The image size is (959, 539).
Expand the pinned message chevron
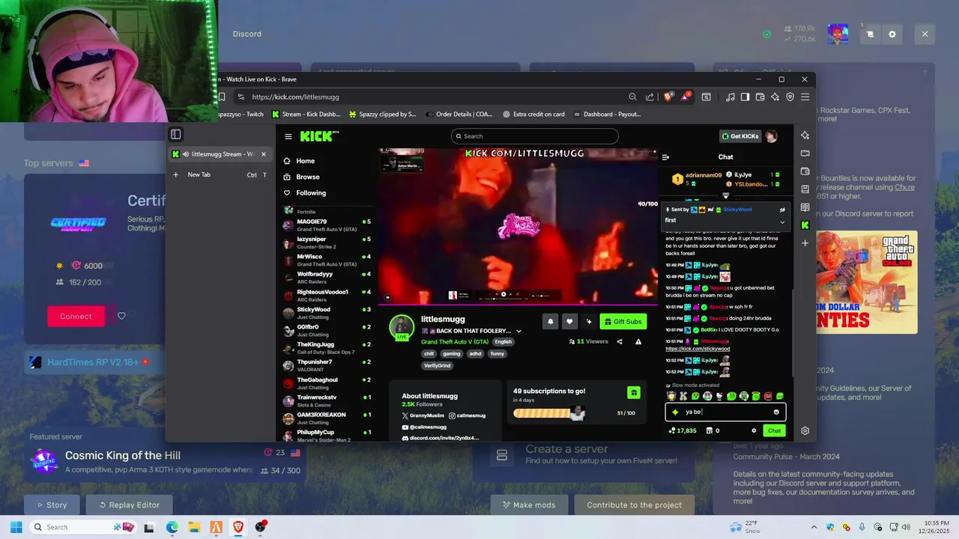(x=782, y=221)
